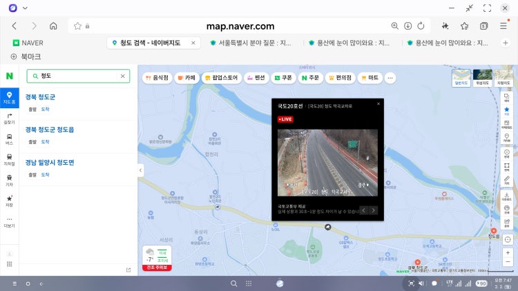518x291 pixels.
Task: Click the CCTV camera marker on the map
Action: [327, 227]
